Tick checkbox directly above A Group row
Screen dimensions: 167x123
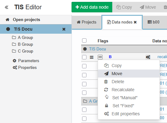click(x=84, y=93)
